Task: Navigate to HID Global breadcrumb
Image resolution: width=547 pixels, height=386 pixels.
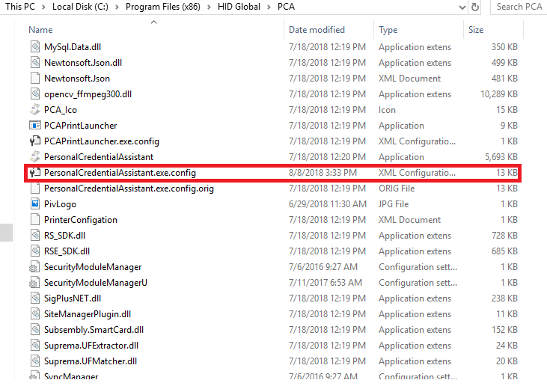Action: (x=239, y=7)
